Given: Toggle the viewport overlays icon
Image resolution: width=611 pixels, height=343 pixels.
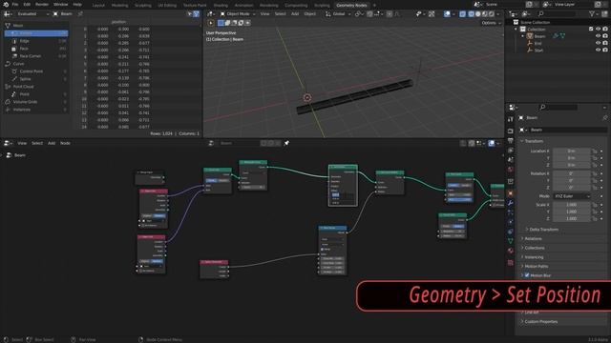Looking at the screenshot, I should [447, 14].
